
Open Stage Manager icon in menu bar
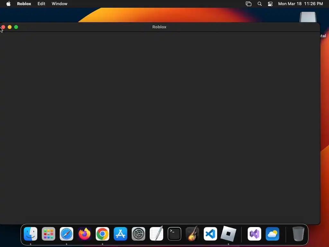pyautogui.click(x=248, y=4)
